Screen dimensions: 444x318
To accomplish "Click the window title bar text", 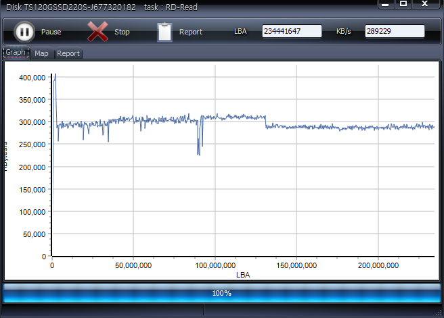I will click(x=81, y=7).
